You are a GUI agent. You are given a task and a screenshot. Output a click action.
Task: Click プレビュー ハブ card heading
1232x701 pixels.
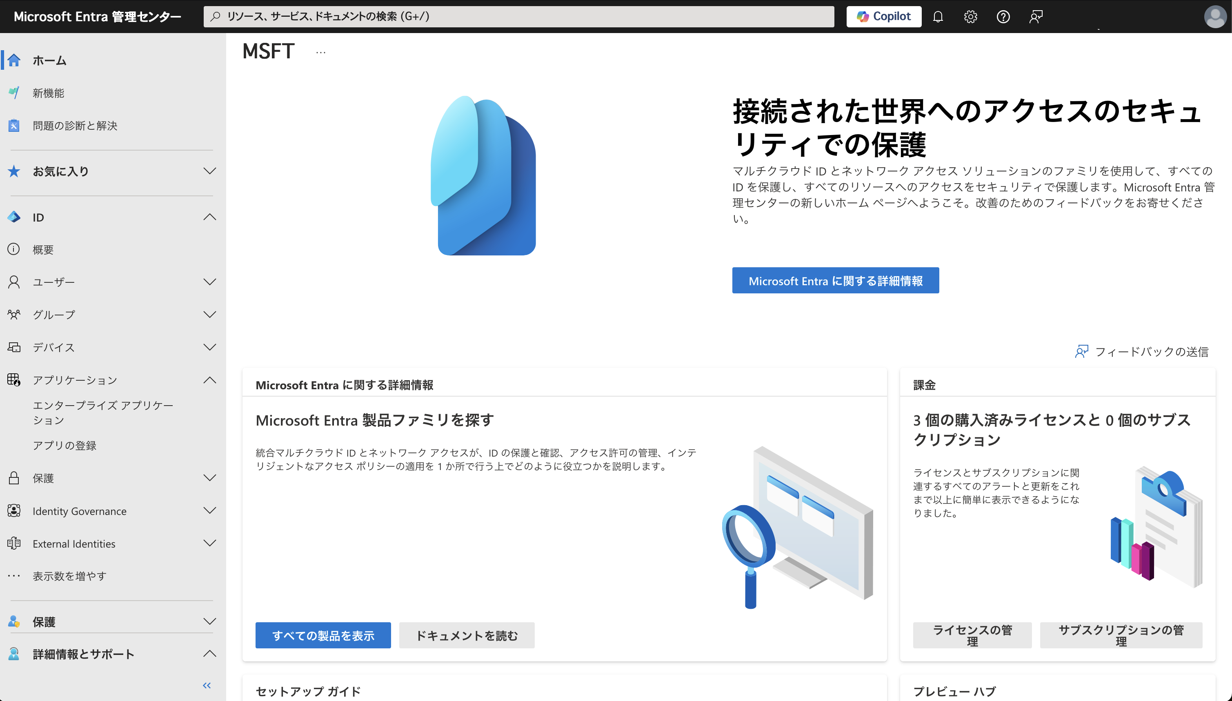pos(954,691)
